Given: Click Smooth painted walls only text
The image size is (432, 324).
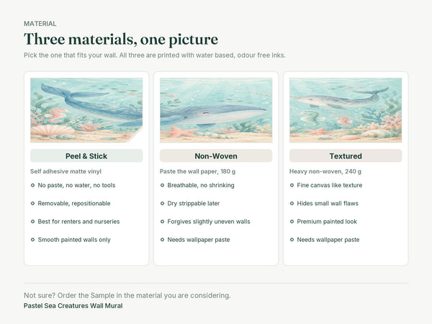Looking at the screenshot, I should 74,240.
